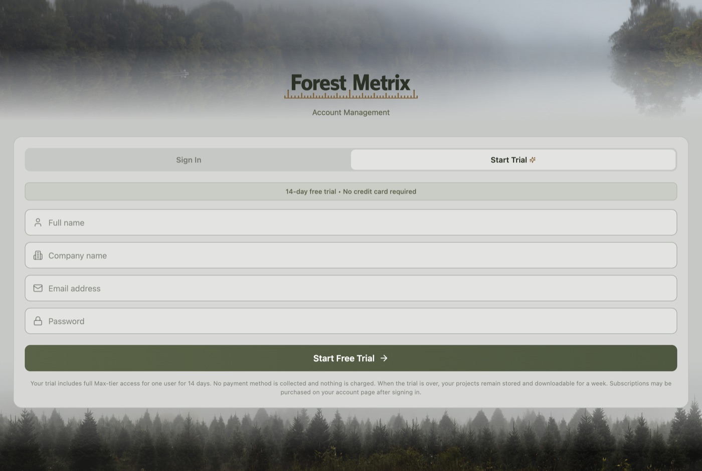Click the '14-day free trial • No credit card required' banner
Viewport: 702px width, 471px height.
(x=351, y=191)
